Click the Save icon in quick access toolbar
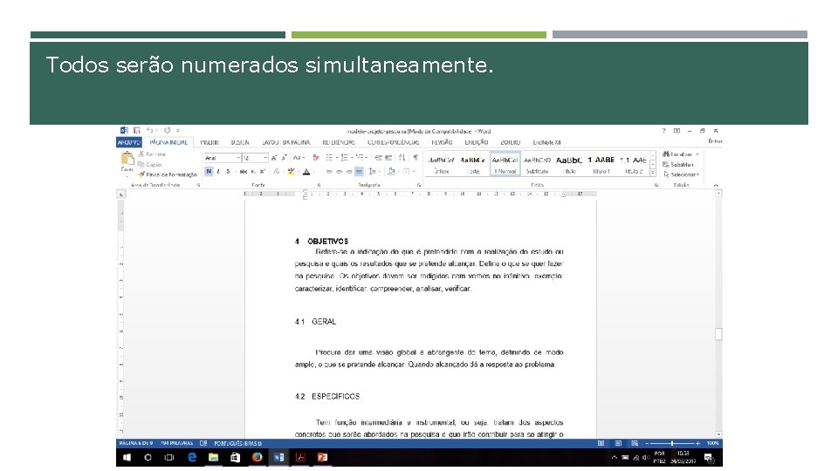The height and width of the screenshot is (471, 838). [x=137, y=130]
